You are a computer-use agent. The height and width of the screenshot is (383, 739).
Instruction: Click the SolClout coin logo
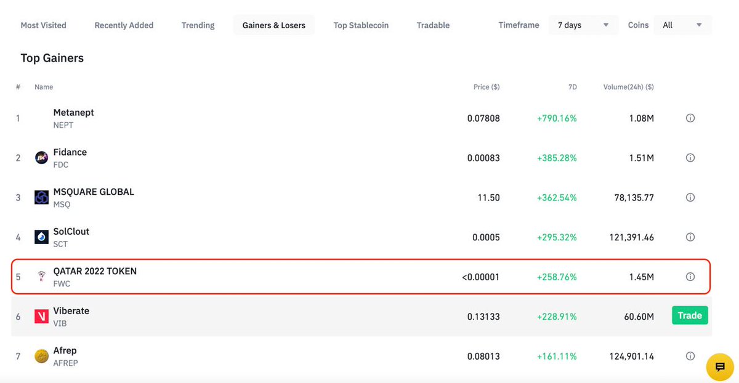coord(42,237)
